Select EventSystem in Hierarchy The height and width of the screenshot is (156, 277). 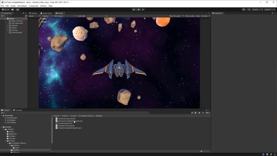(x=16, y=32)
